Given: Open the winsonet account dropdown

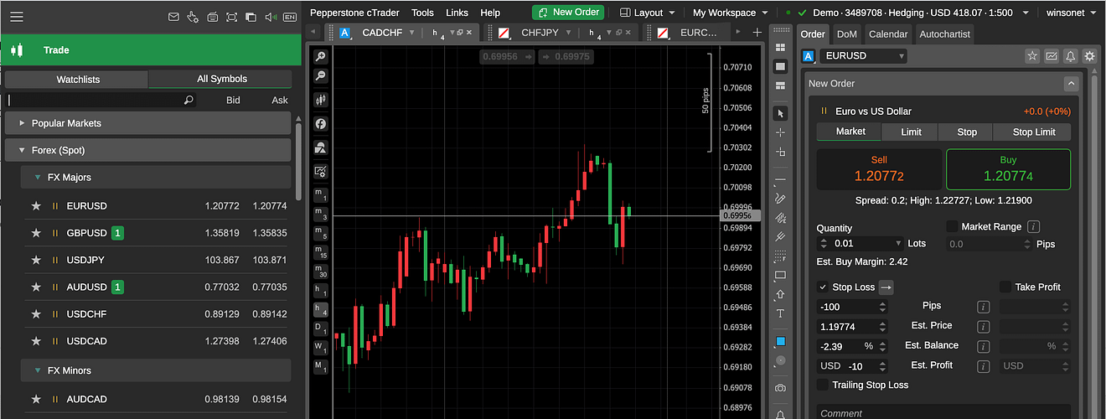Looking at the screenshot, I should click(x=1072, y=13).
